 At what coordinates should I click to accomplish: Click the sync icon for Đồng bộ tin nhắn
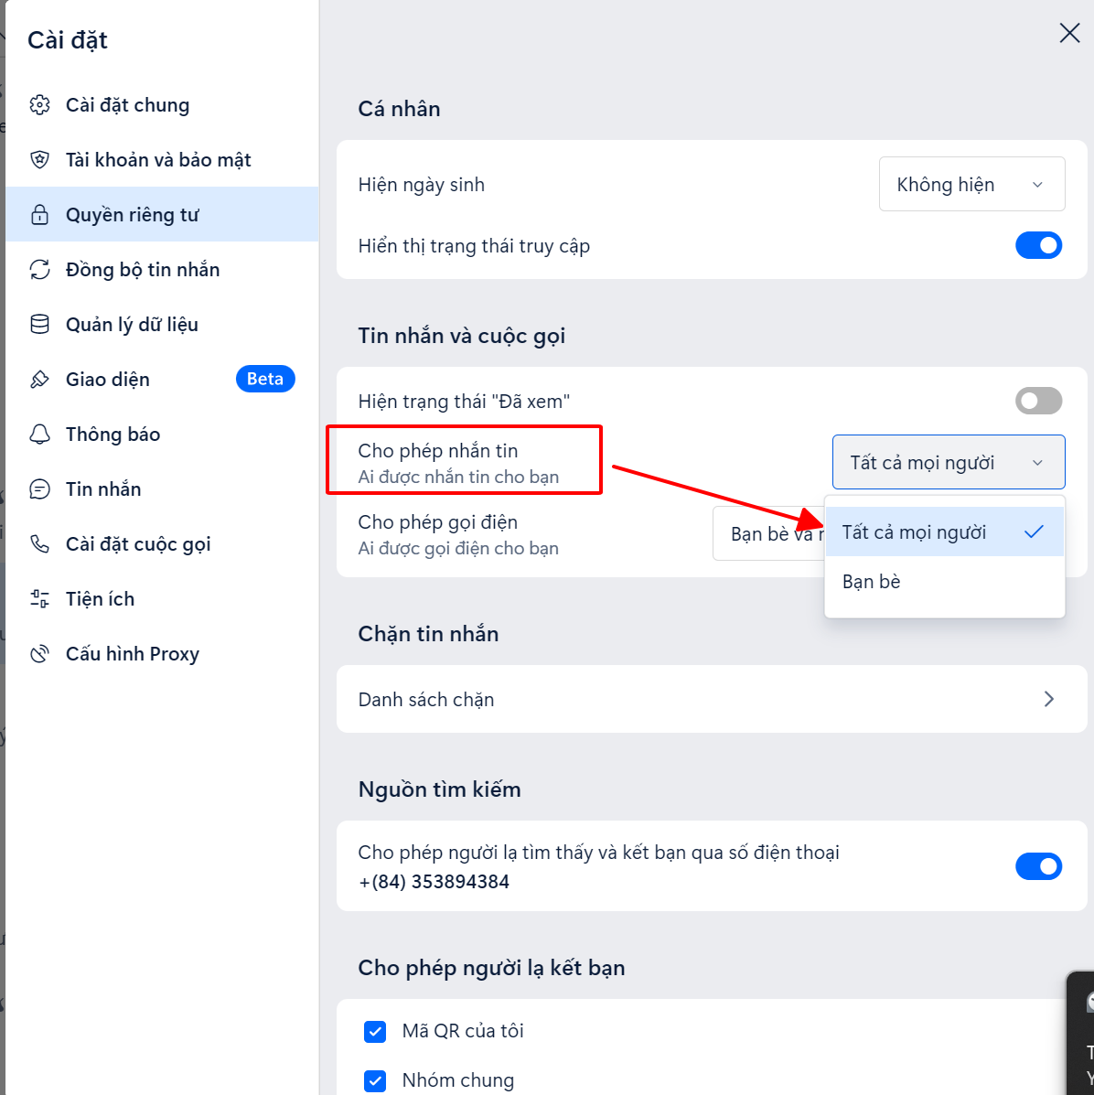pos(40,270)
